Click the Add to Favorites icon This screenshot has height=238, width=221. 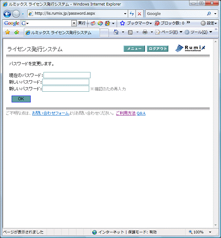(x=17, y=32)
